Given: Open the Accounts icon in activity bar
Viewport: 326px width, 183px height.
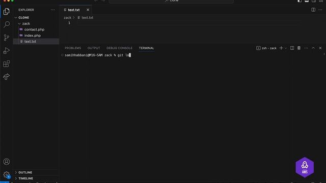Looking at the screenshot, I should click(7, 162).
